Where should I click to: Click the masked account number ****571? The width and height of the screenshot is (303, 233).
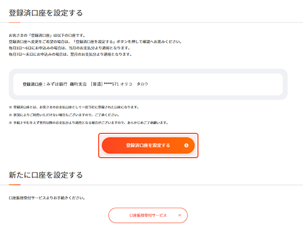(111, 84)
